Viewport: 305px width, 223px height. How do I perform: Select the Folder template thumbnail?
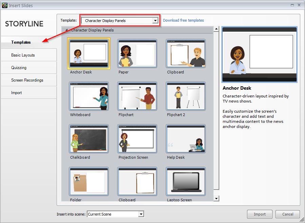88,182
